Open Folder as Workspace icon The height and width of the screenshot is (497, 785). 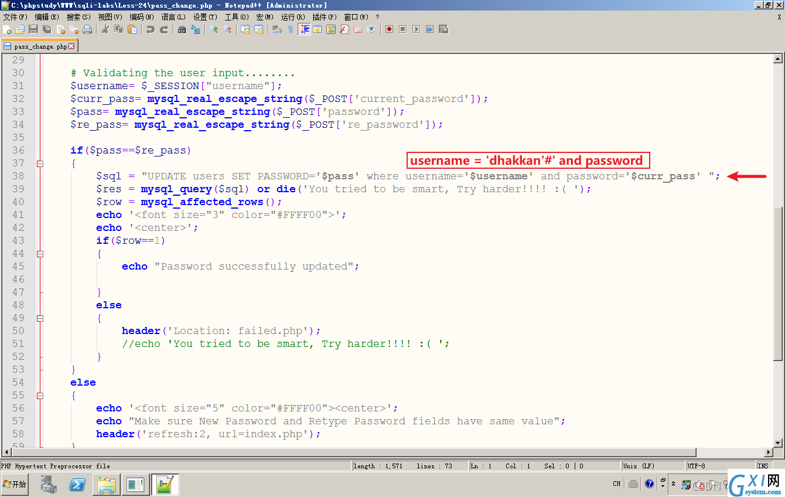tap(358, 29)
